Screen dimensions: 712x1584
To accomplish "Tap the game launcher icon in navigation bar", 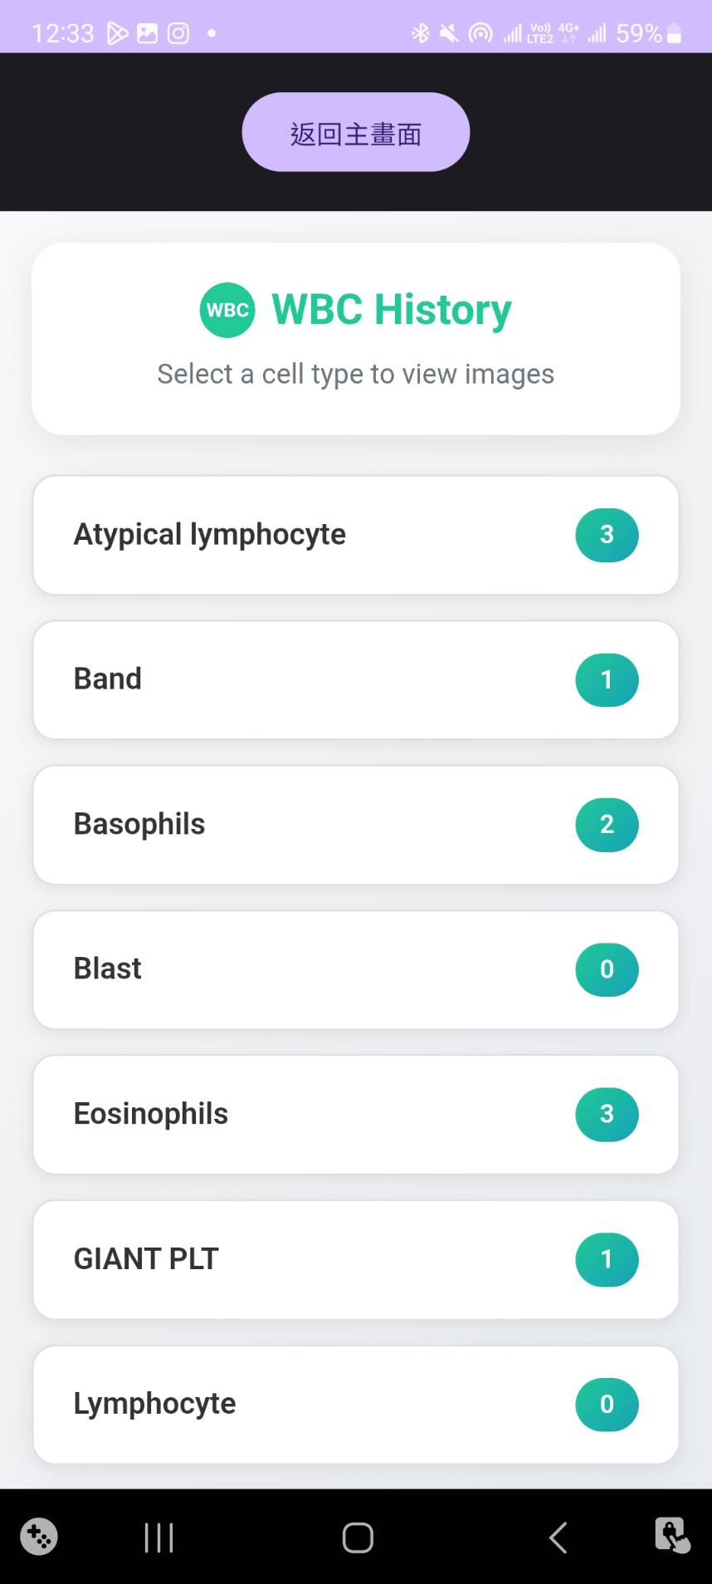I will pos(39,1537).
